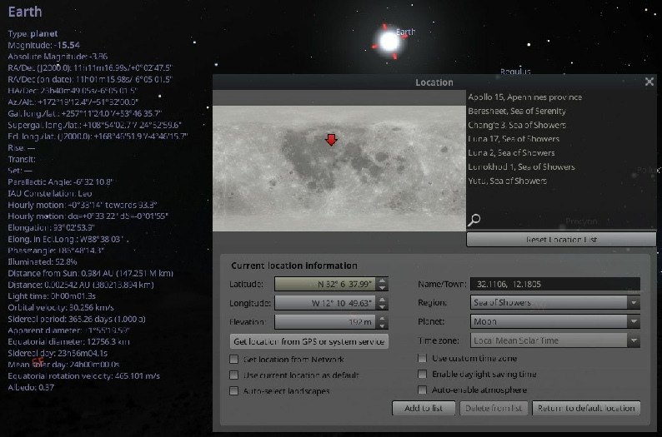Click Return to default location button
The image size is (662, 437).
tap(588, 408)
